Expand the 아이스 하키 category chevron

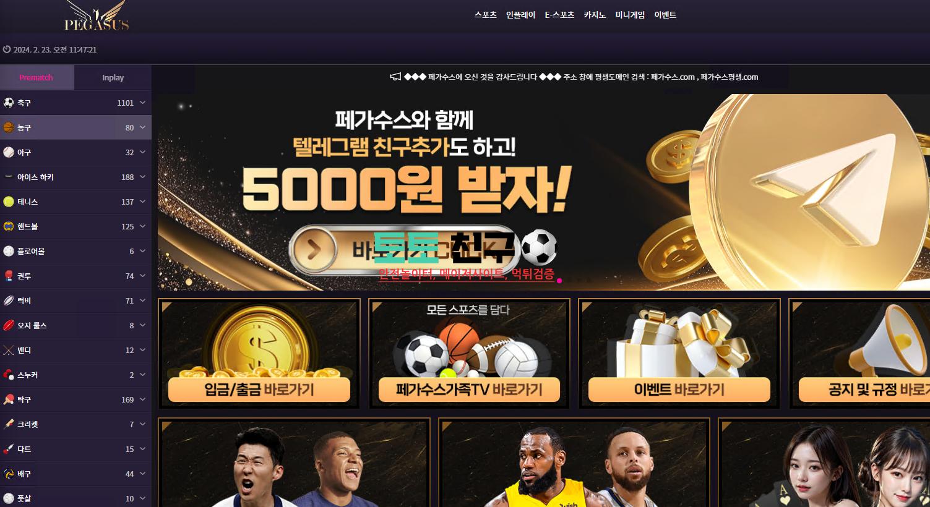tap(142, 177)
